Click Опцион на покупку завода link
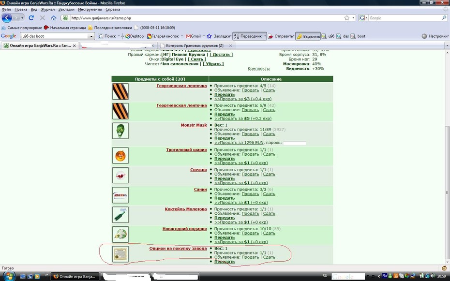Screen dimensions: 450x281 (178, 248)
